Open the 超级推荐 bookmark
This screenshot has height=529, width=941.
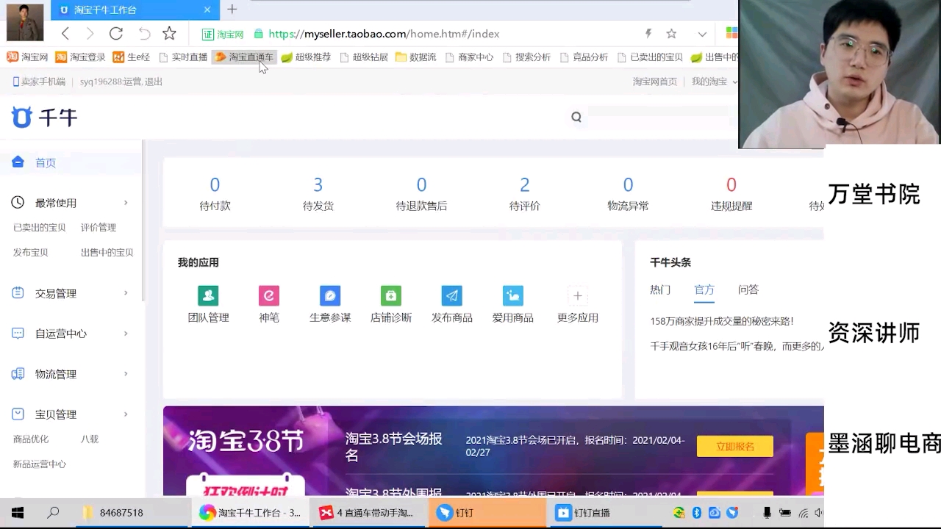[306, 57]
